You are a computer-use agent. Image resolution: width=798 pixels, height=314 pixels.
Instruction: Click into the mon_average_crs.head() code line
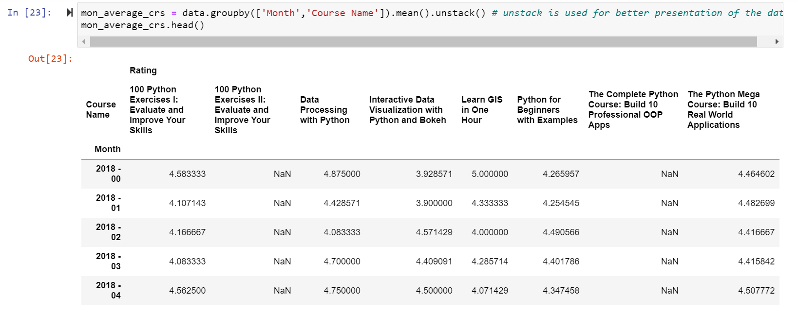click(143, 25)
